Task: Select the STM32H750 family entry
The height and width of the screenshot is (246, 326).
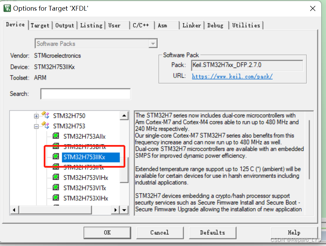Action: [x=69, y=116]
